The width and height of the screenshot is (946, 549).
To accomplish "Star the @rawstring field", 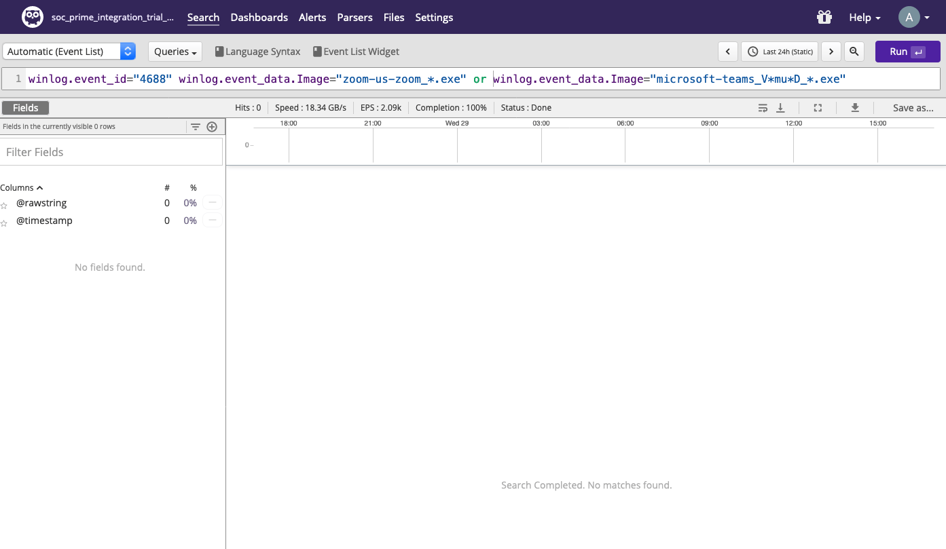I will coord(4,205).
